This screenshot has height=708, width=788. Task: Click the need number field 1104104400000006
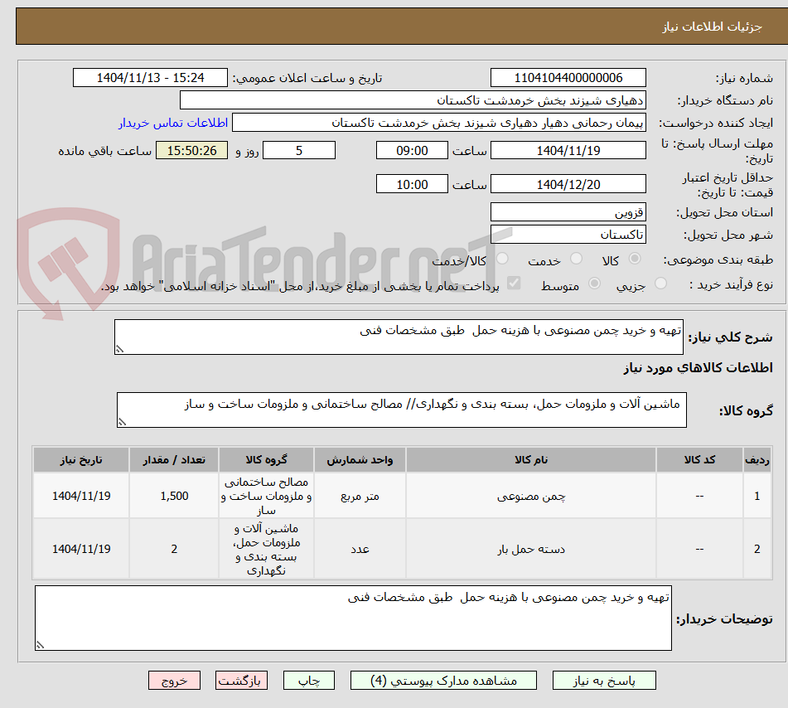568,78
